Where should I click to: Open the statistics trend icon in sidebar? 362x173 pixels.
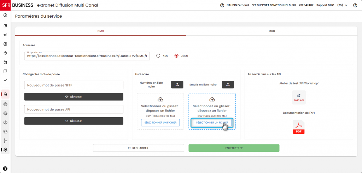pyautogui.click(x=5, y=80)
